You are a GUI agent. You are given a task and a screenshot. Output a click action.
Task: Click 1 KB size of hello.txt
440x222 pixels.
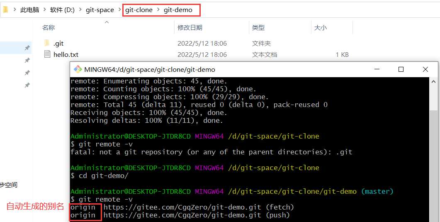click(x=342, y=54)
